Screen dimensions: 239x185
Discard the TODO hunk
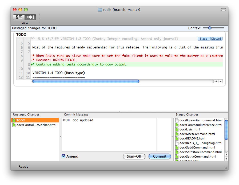(x=216, y=39)
